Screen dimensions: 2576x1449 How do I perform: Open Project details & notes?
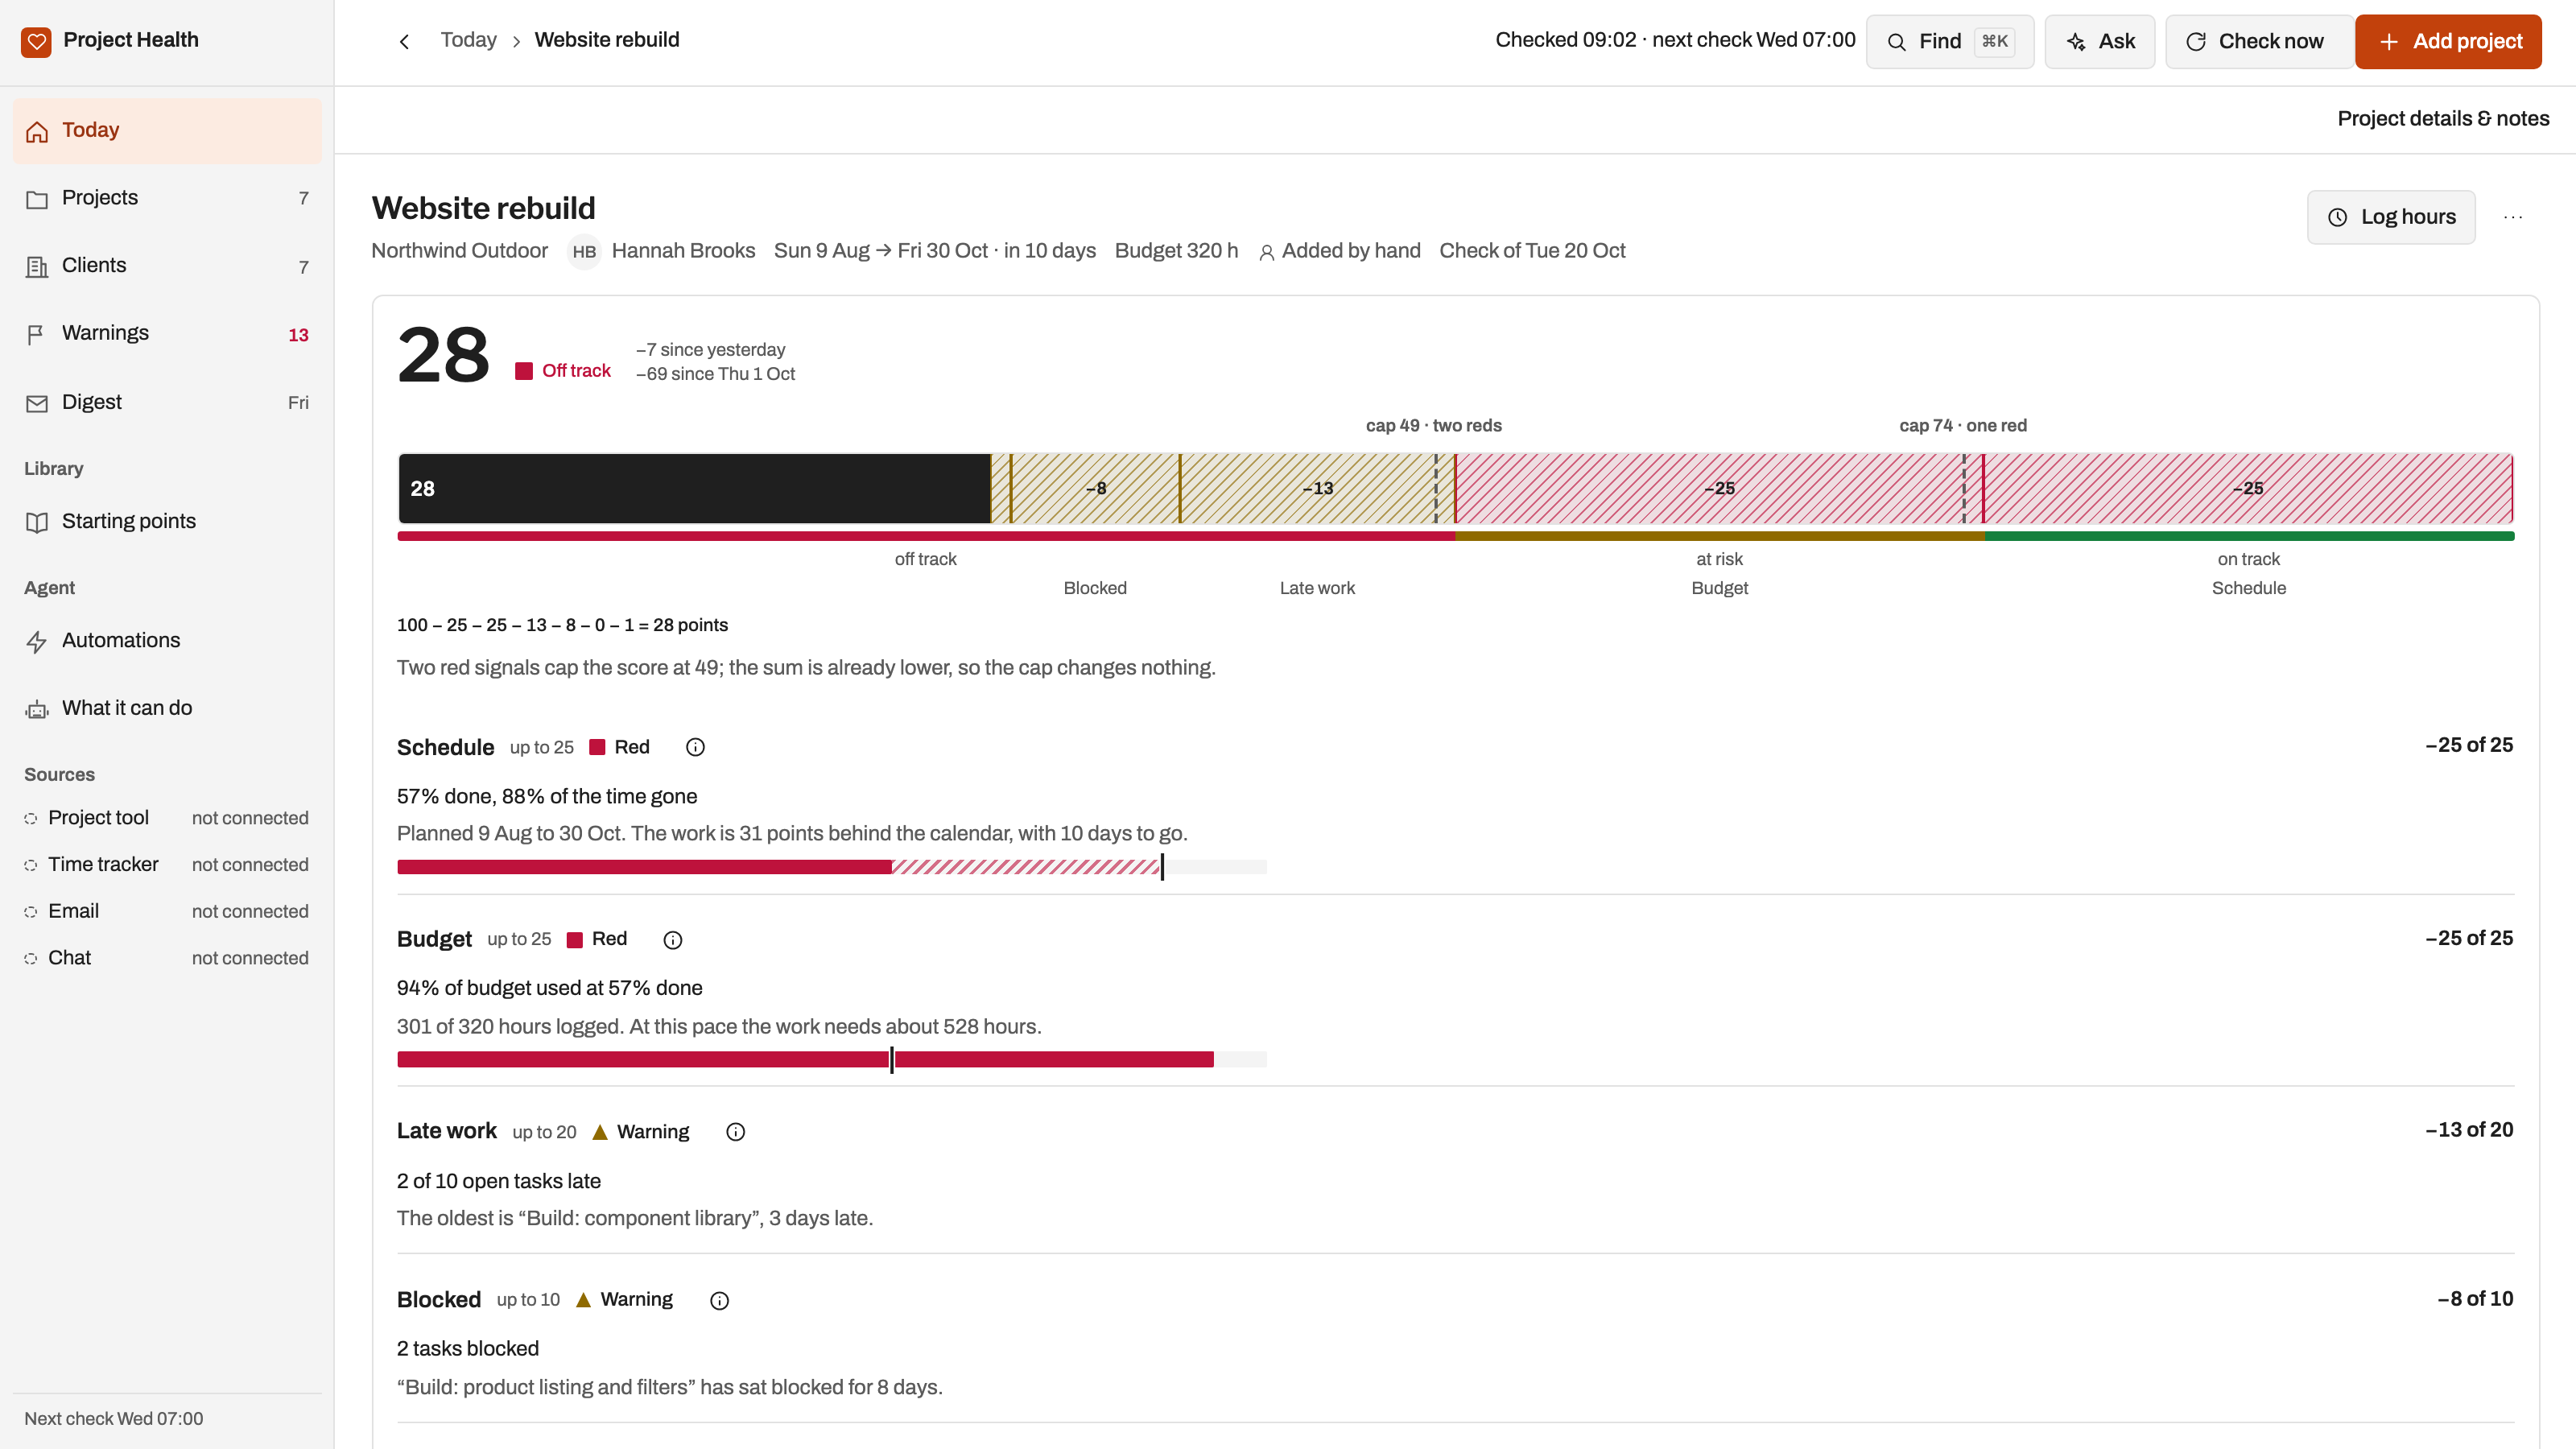coord(2443,119)
